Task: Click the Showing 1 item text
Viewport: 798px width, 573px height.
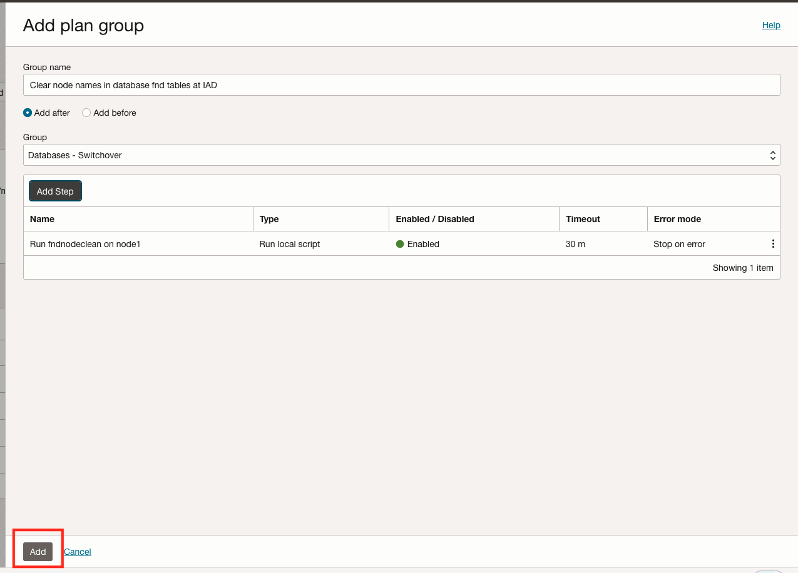Action: tap(743, 268)
